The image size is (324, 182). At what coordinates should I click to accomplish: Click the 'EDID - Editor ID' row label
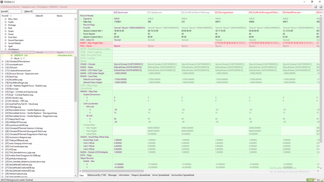[x=87, y=40]
